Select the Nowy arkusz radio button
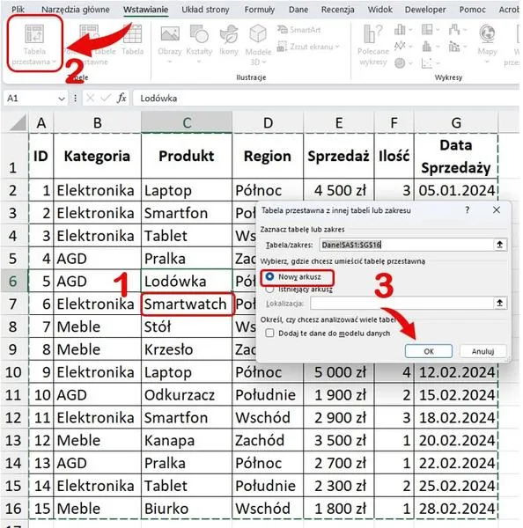Viewport: 523px width, 528px height. coord(269,276)
